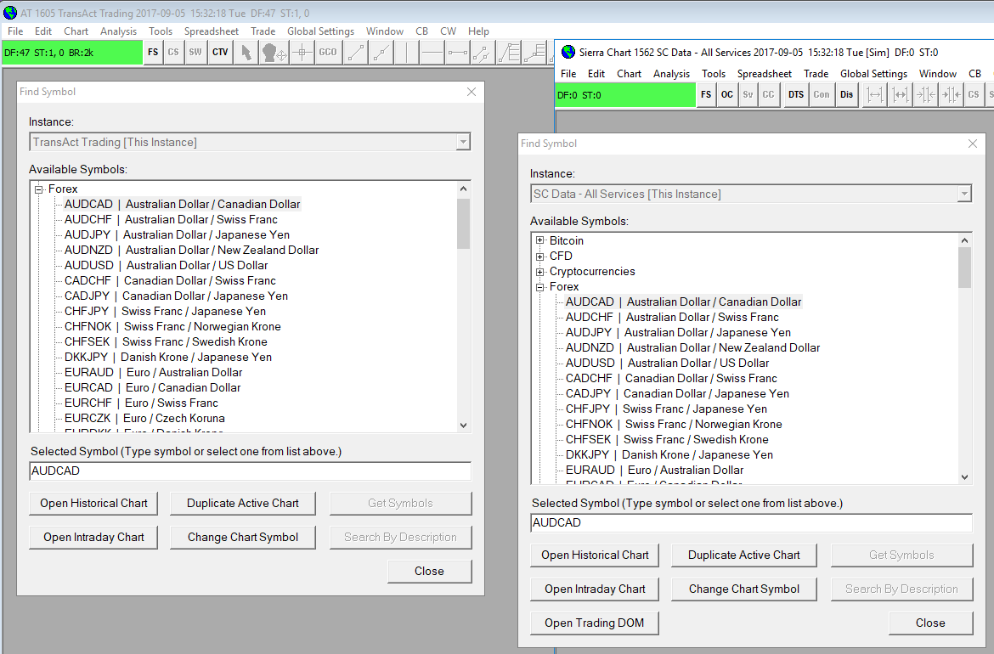Open Spreadsheet menu in Sierra Chart window
This screenshot has height=654, width=994.
[765, 74]
